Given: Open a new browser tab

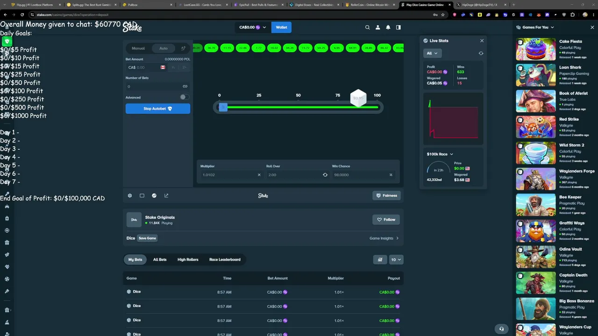Looking at the screenshot, I should click(x=513, y=5).
